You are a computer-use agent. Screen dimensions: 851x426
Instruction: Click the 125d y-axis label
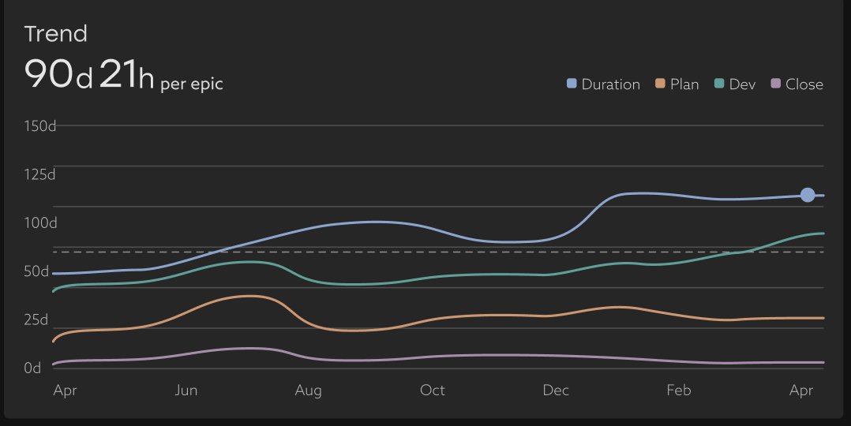40,174
